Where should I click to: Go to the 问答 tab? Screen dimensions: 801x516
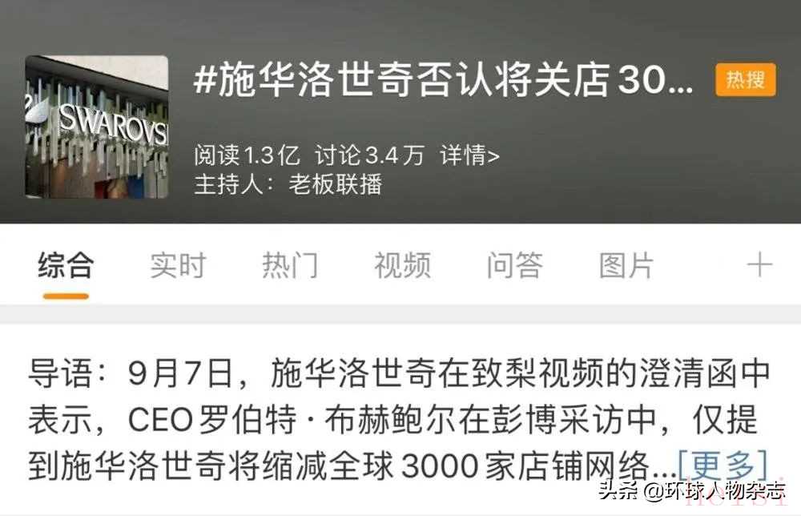(x=515, y=265)
